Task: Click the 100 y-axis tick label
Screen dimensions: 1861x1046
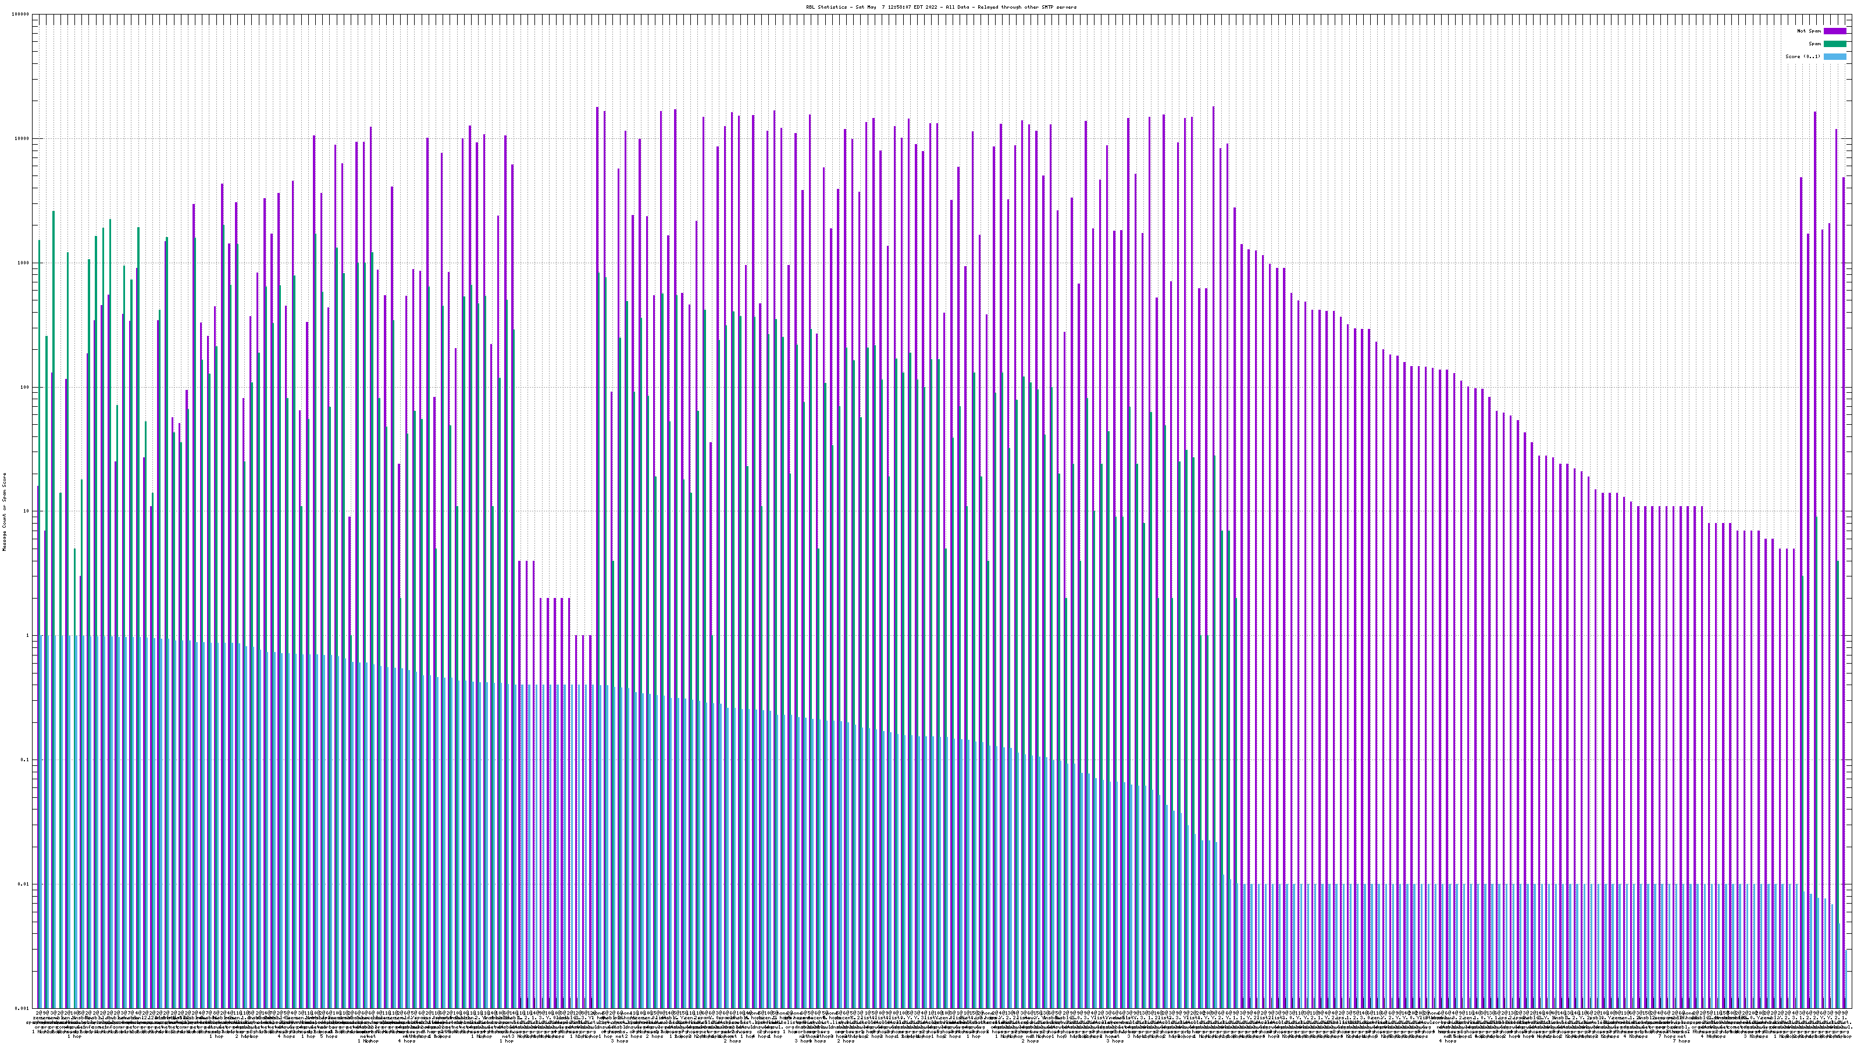Action: tap(25, 387)
